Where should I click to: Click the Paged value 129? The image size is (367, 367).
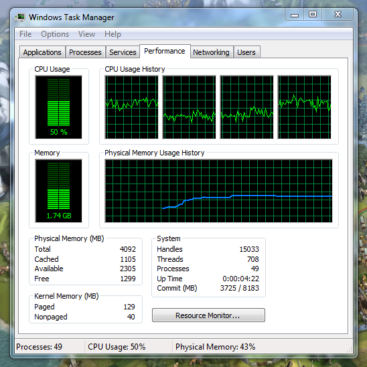(129, 307)
